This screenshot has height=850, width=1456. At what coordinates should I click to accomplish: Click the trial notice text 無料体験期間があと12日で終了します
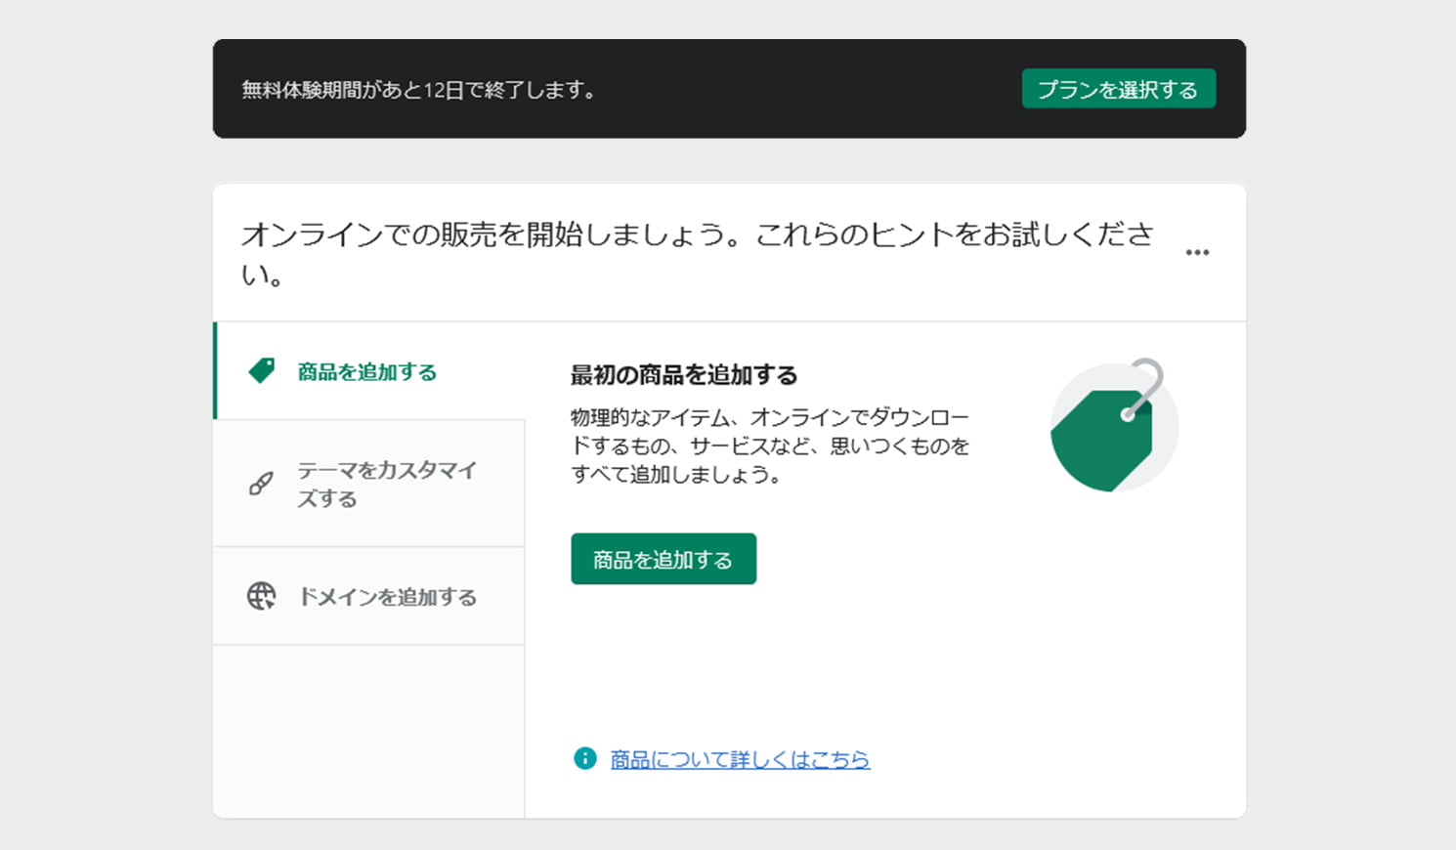coord(419,90)
